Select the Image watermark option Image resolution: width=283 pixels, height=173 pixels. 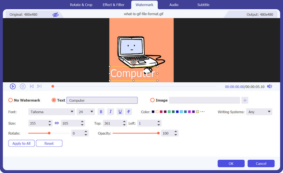coord(152,100)
